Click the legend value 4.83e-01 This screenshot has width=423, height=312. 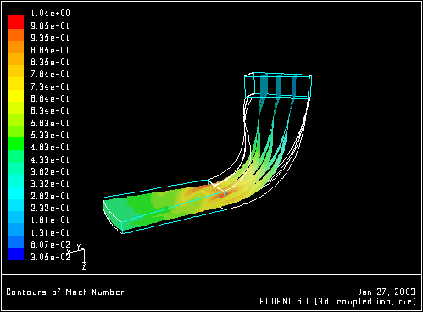coord(50,147)
